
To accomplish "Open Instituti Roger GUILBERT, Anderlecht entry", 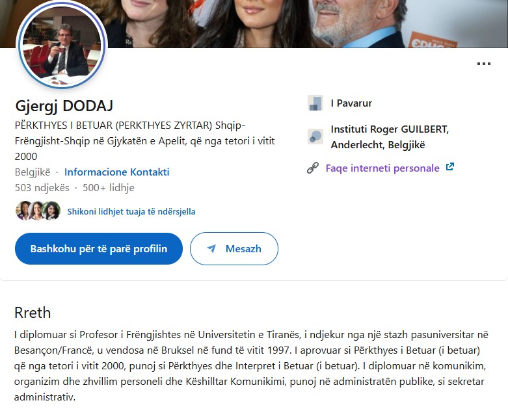I will coord(390,137).
